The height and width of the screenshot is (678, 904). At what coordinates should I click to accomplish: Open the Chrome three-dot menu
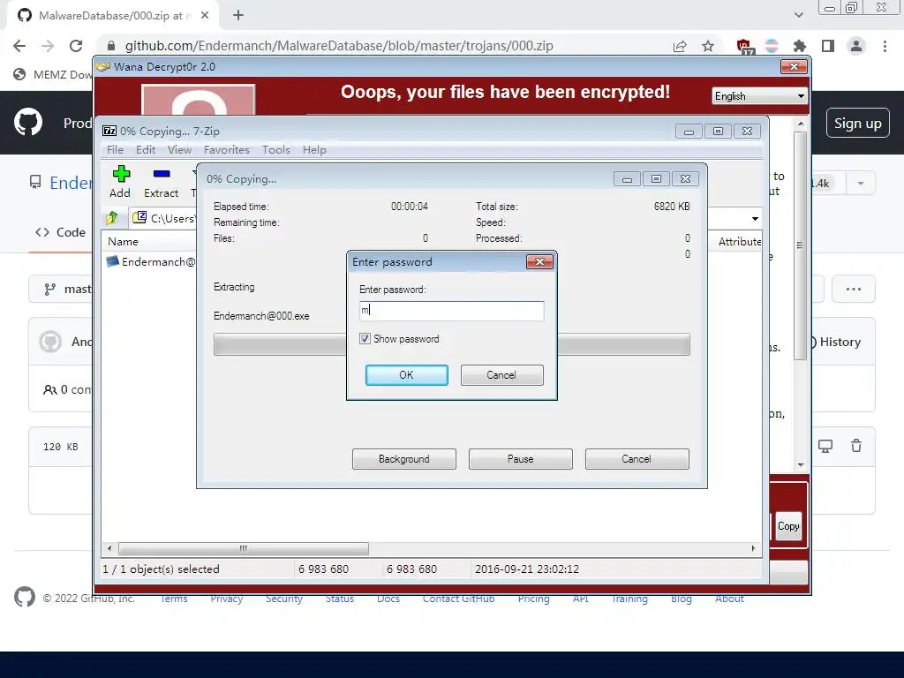pyautogui.click(x=885, y=46)
